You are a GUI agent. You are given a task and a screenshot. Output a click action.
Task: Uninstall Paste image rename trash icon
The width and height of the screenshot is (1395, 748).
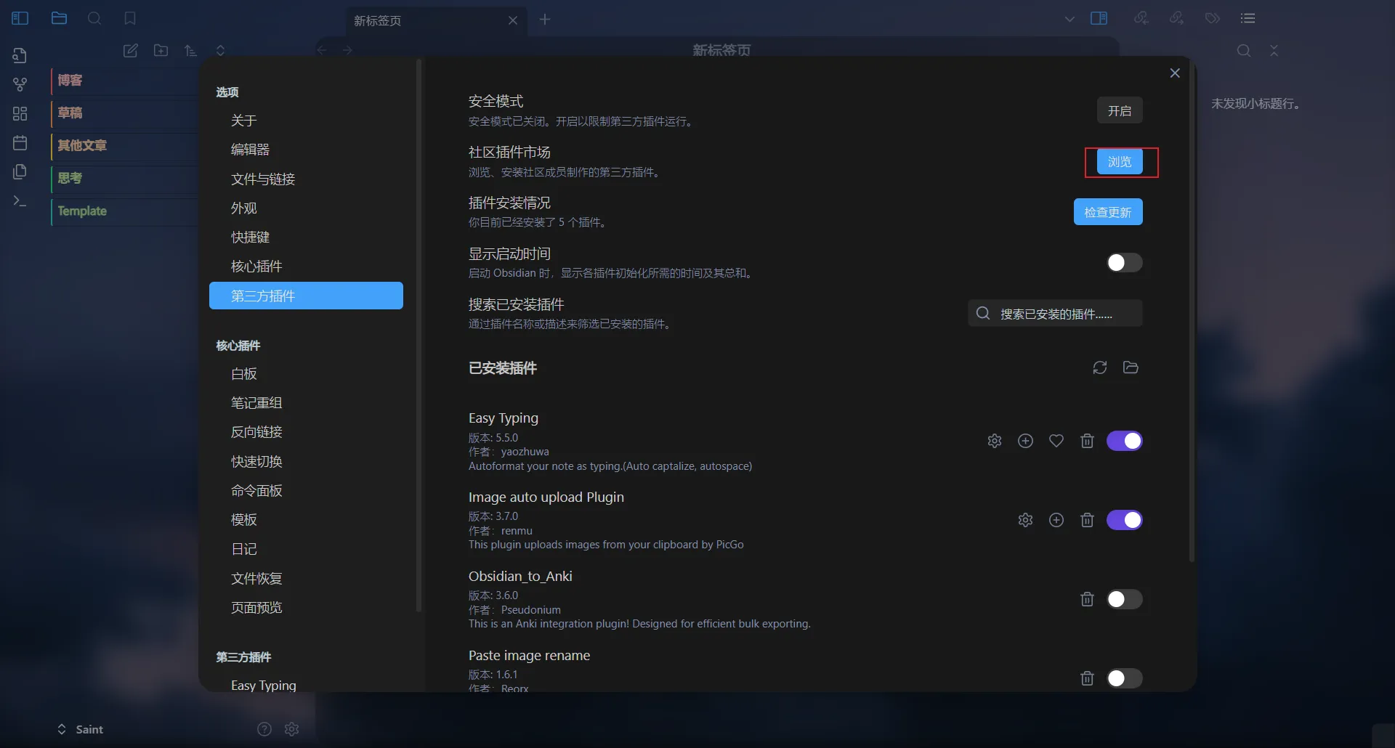1087,678
